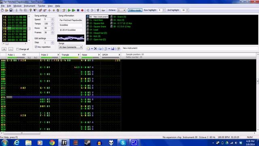Screen dimensions: 259x146
Task: Edit the selected instrument icon
Action: click(118, 49)
